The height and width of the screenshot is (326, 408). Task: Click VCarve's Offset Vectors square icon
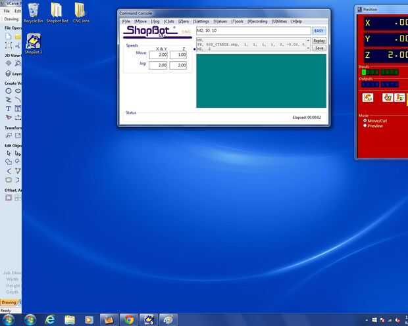[9, 198]
